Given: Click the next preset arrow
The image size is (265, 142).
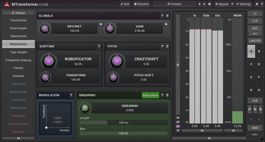Looking at the screenshot, I should [x=204, y=4].
